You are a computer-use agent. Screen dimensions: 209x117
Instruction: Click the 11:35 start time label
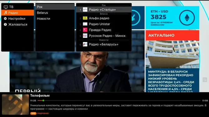point(33,101)
